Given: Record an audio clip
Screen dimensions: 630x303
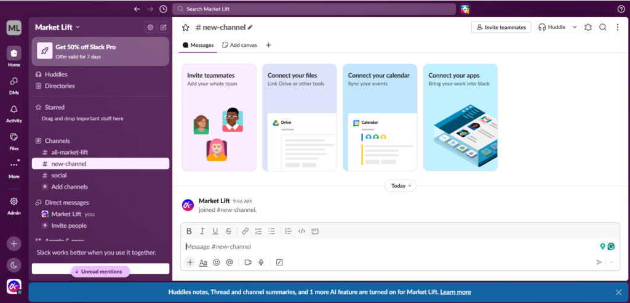Looking at the screenshot, I should point(261,262).
